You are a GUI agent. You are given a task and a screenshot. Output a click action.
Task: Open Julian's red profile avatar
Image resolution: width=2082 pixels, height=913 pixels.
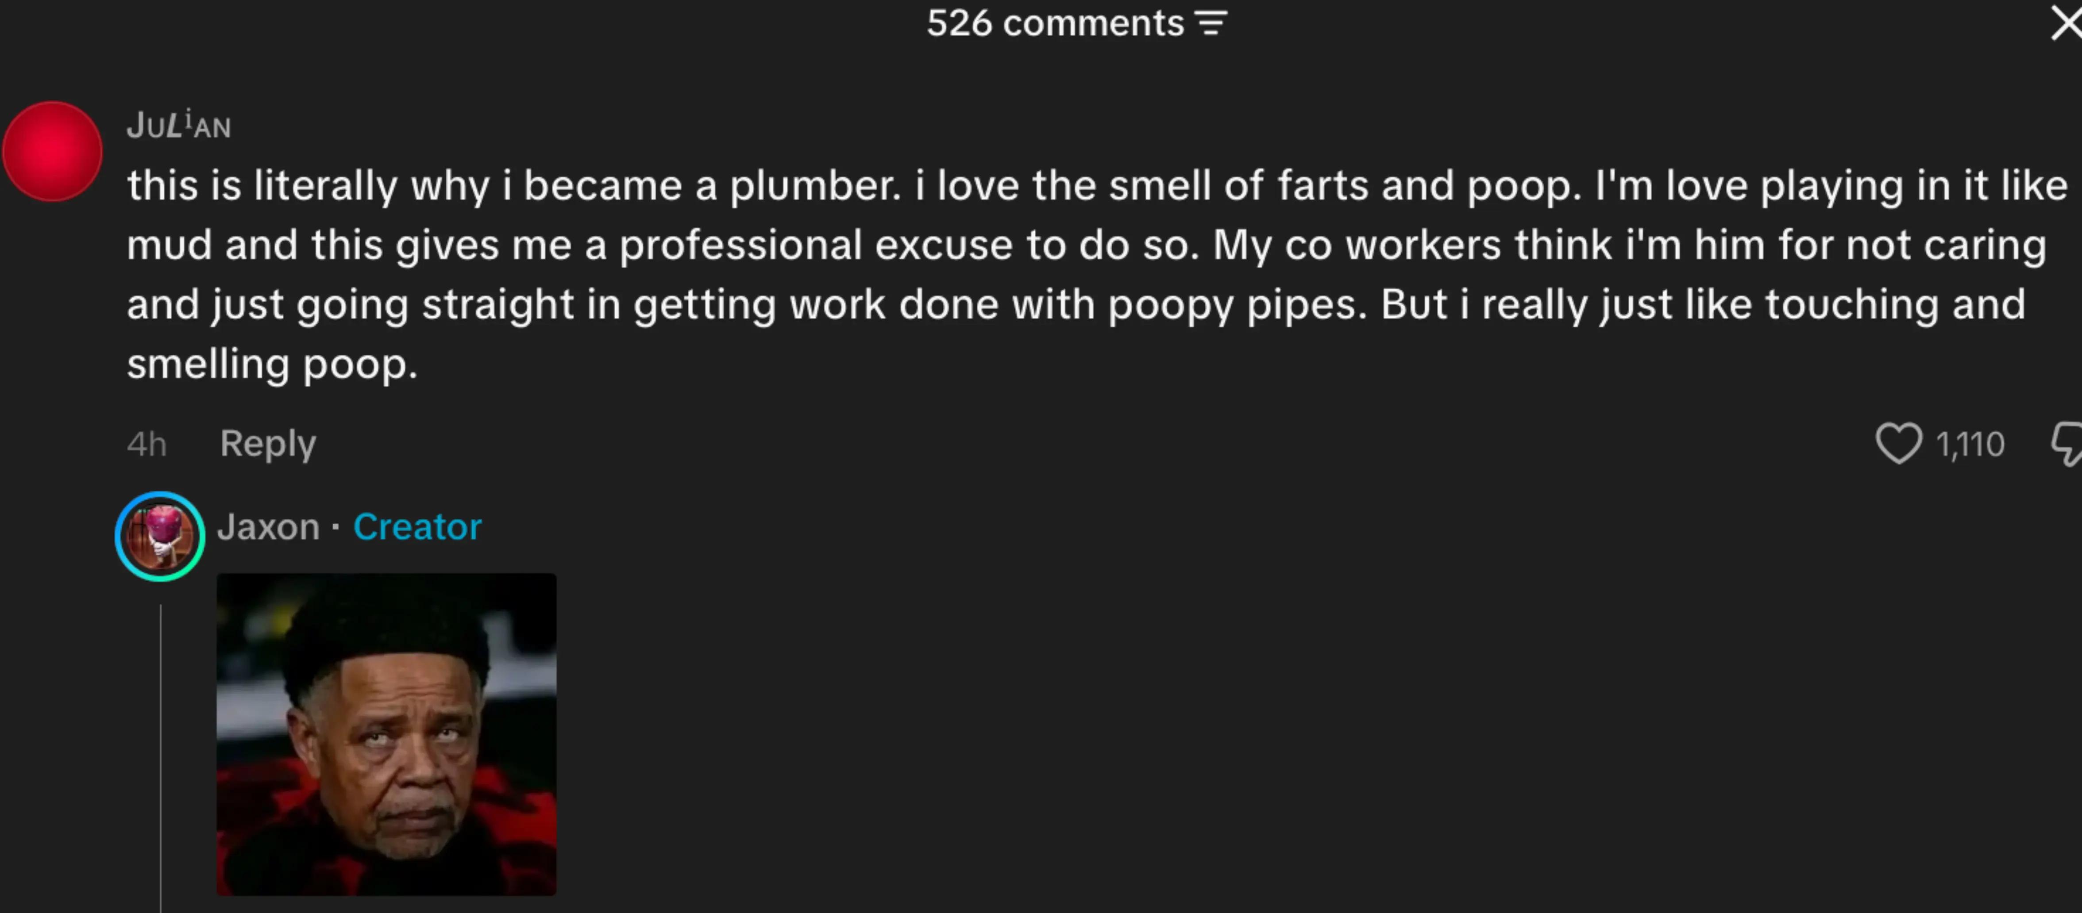[x=53, y=151]
